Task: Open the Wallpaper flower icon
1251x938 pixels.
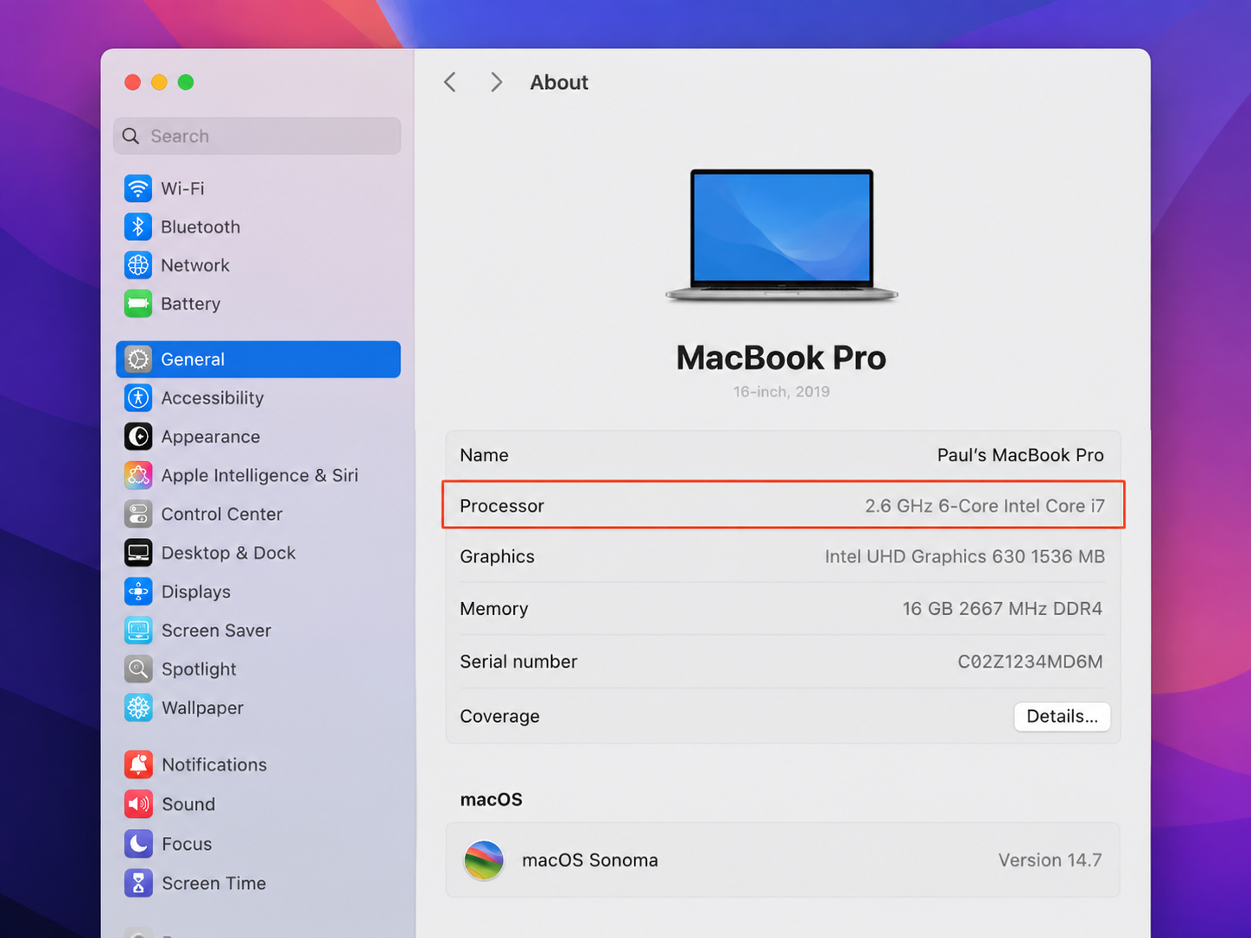Action: (x=138, y=707)
